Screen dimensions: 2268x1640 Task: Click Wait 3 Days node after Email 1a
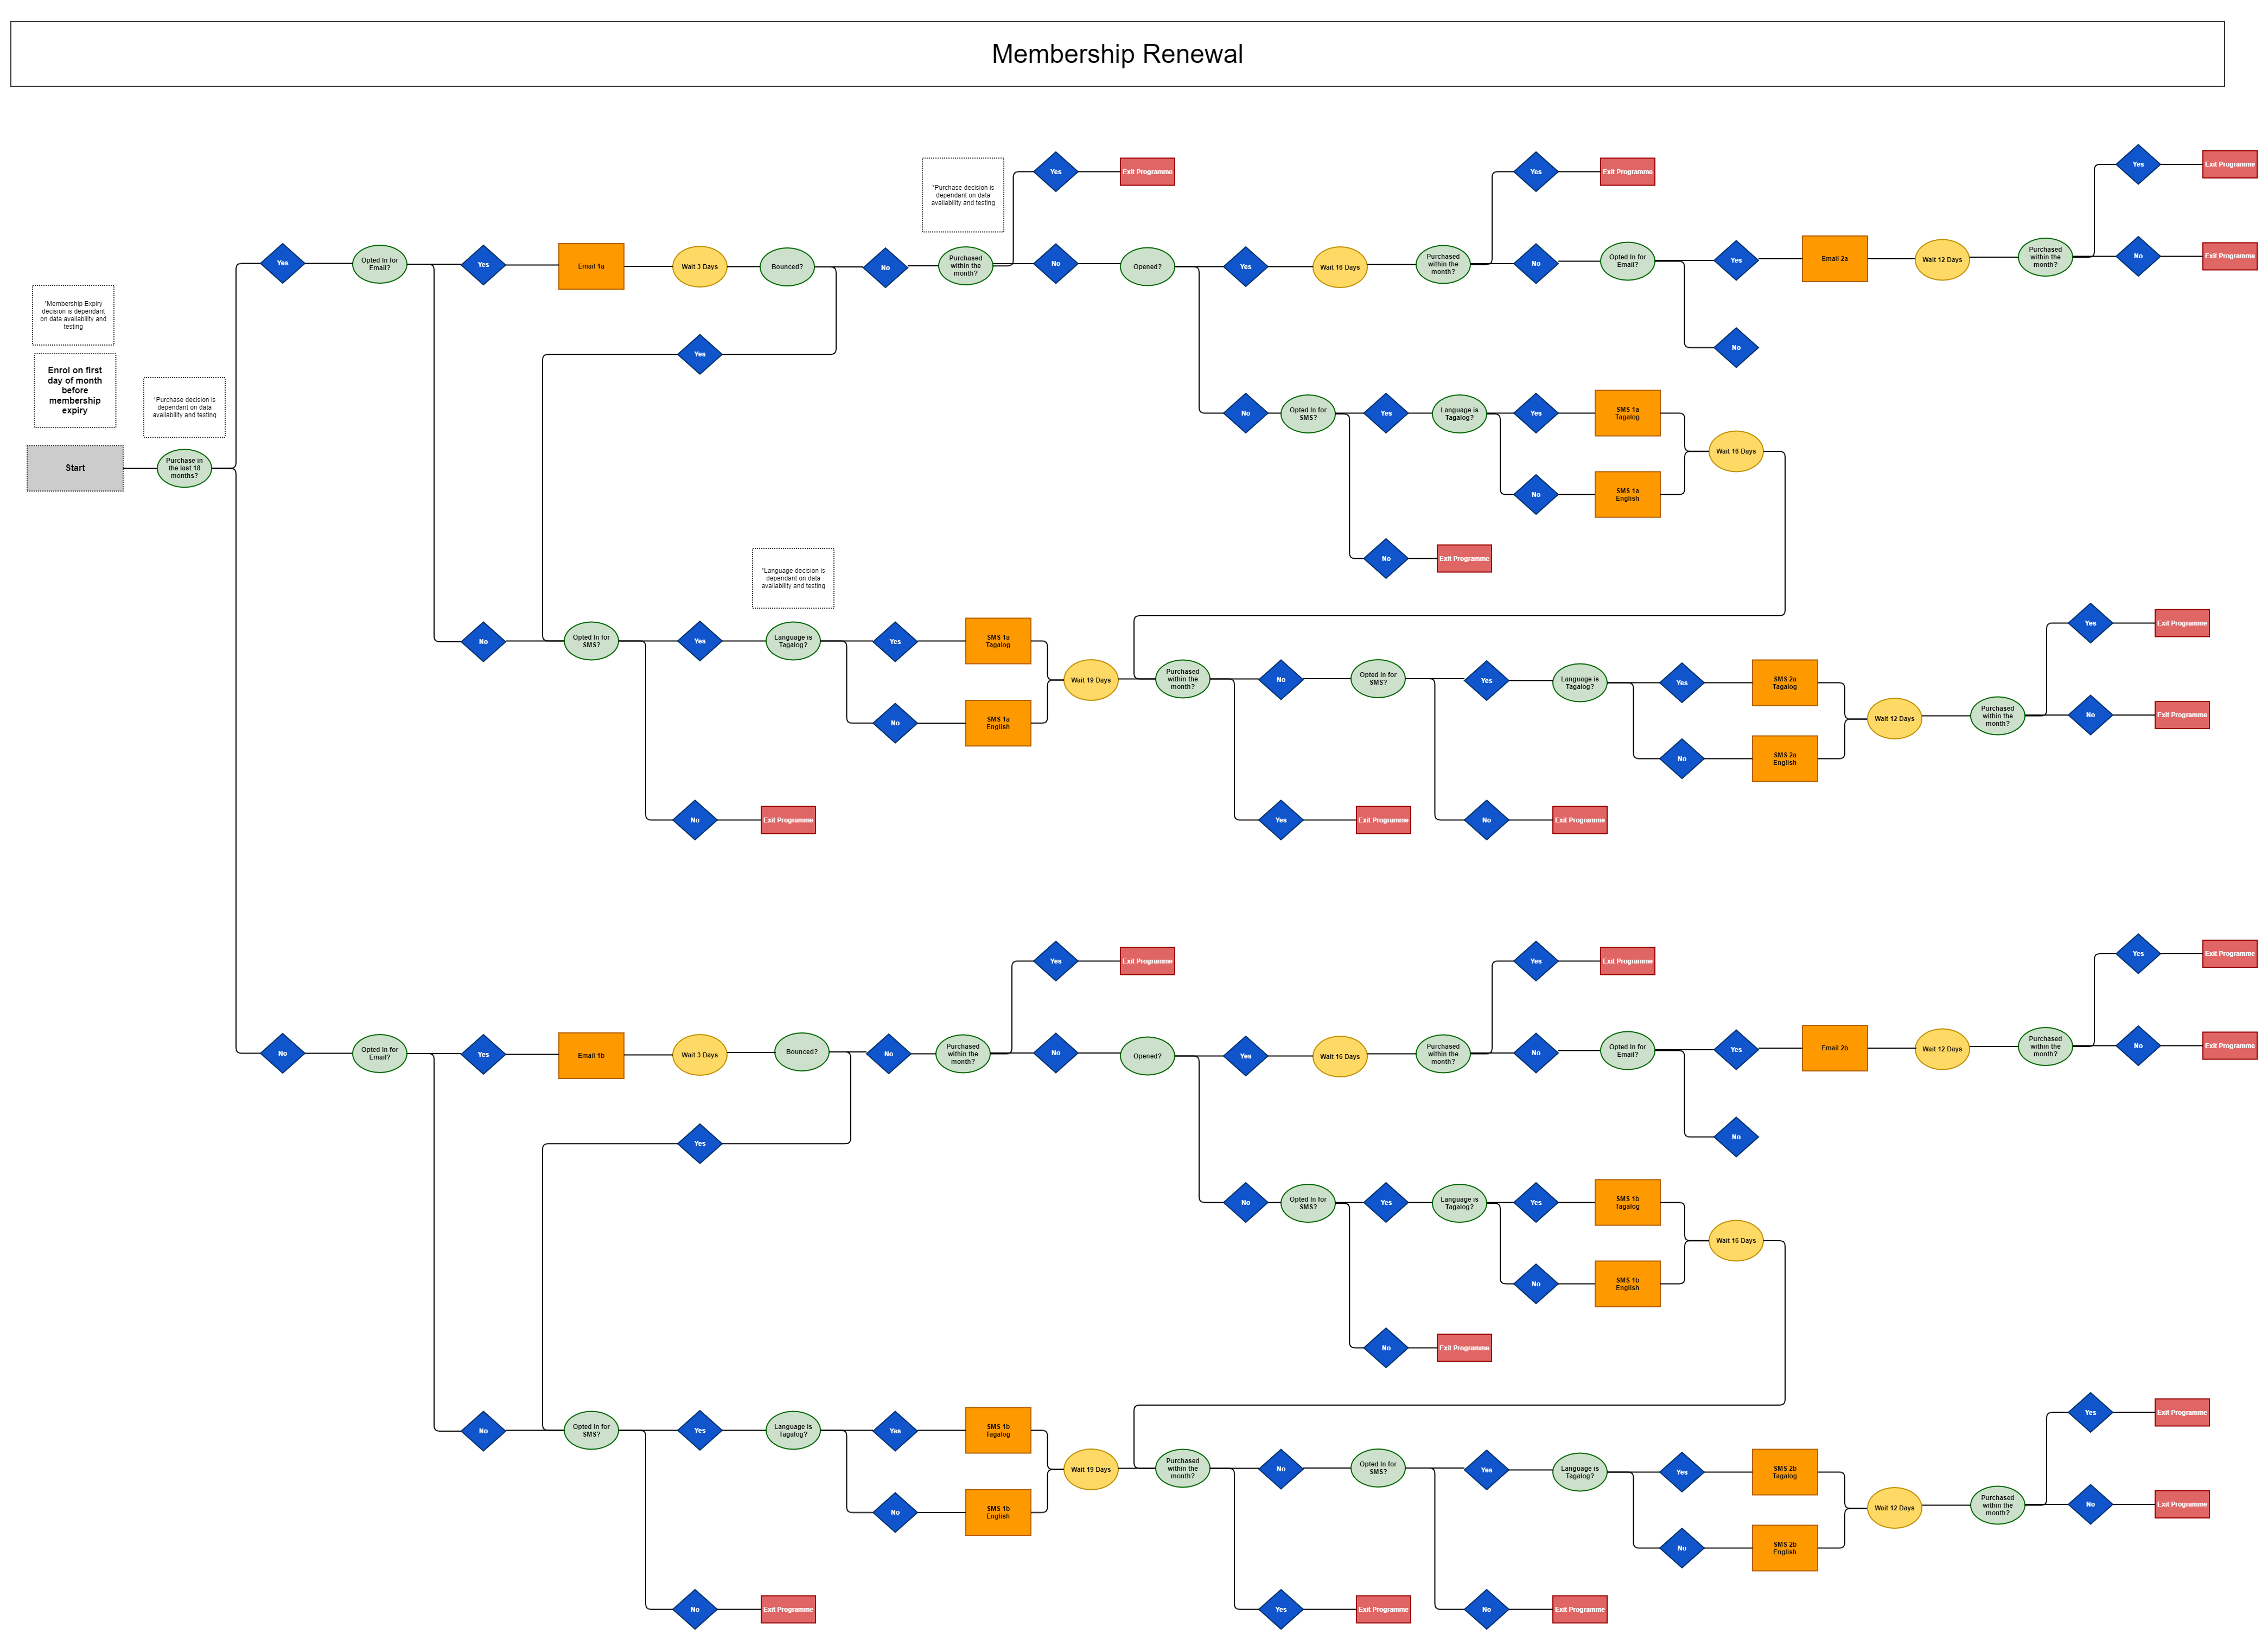[x=699, y=267]
